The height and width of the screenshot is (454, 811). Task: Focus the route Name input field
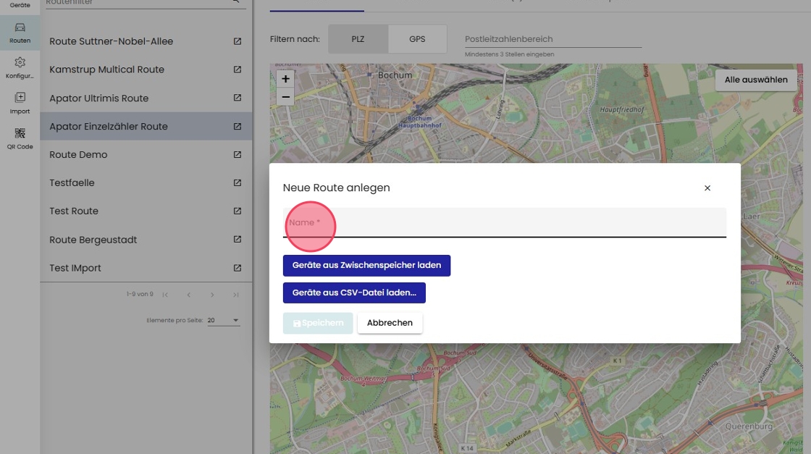504,223
